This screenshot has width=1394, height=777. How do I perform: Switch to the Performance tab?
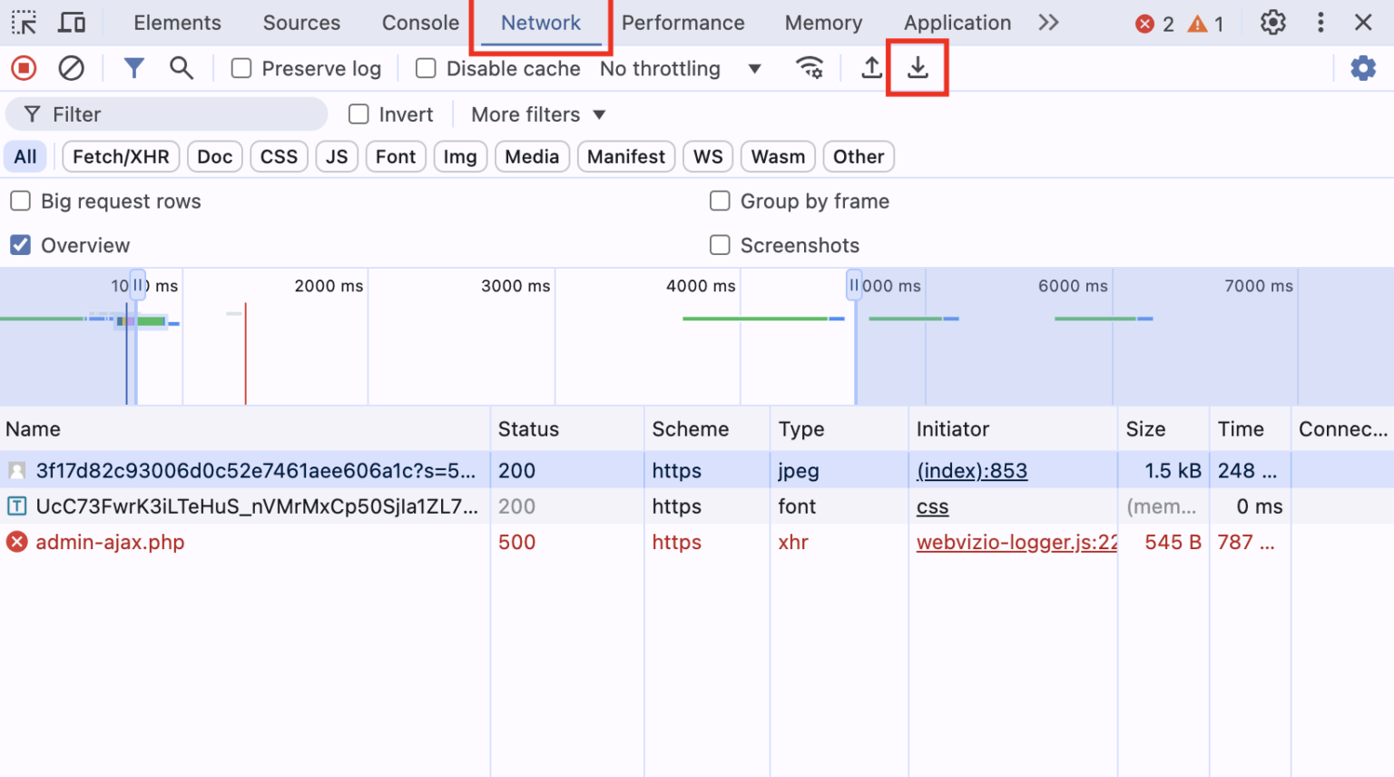[683, 22]
